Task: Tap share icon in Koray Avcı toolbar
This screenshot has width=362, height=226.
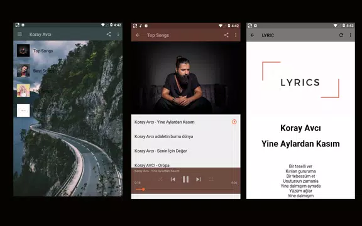Action: (109, 34)
